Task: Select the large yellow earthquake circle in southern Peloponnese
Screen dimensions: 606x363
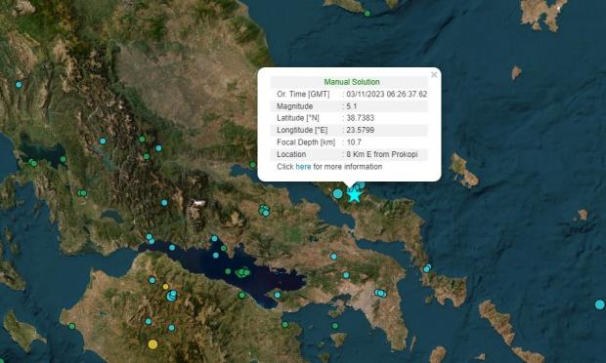Action: [153, 344]
